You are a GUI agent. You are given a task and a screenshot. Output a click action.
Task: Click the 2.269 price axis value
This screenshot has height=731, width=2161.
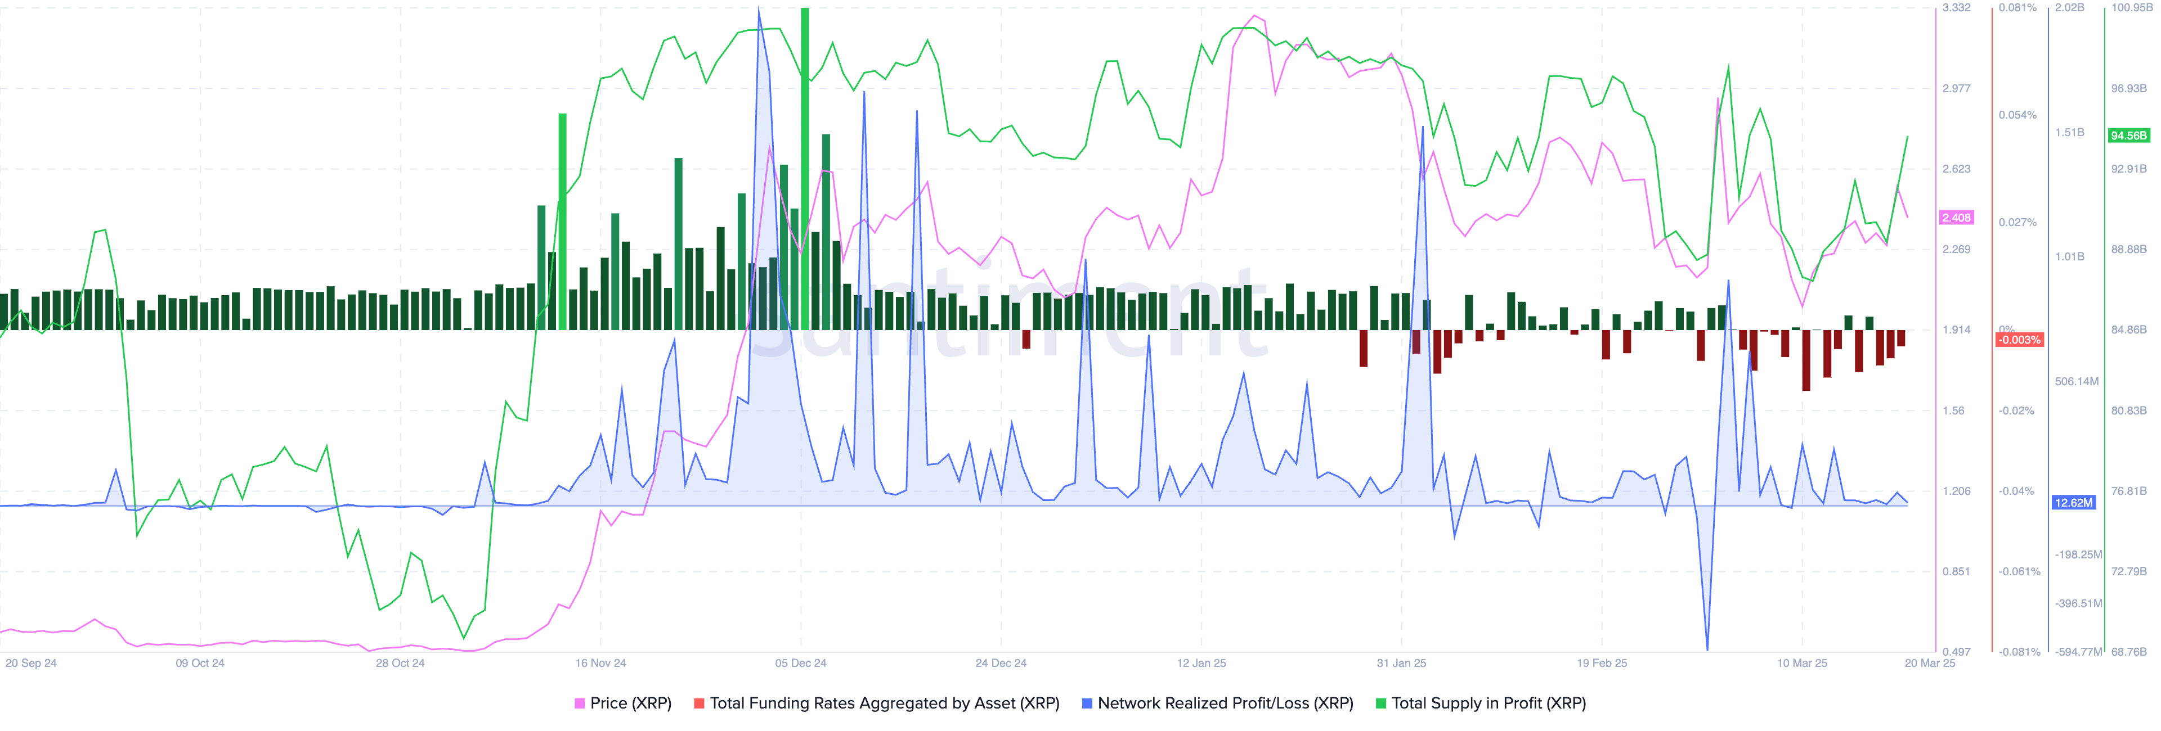point(1956,249)
